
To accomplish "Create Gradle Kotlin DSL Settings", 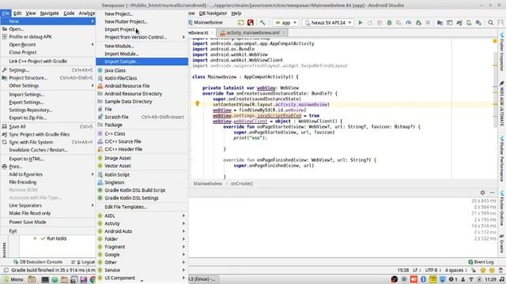I will (x=142, y=198).
